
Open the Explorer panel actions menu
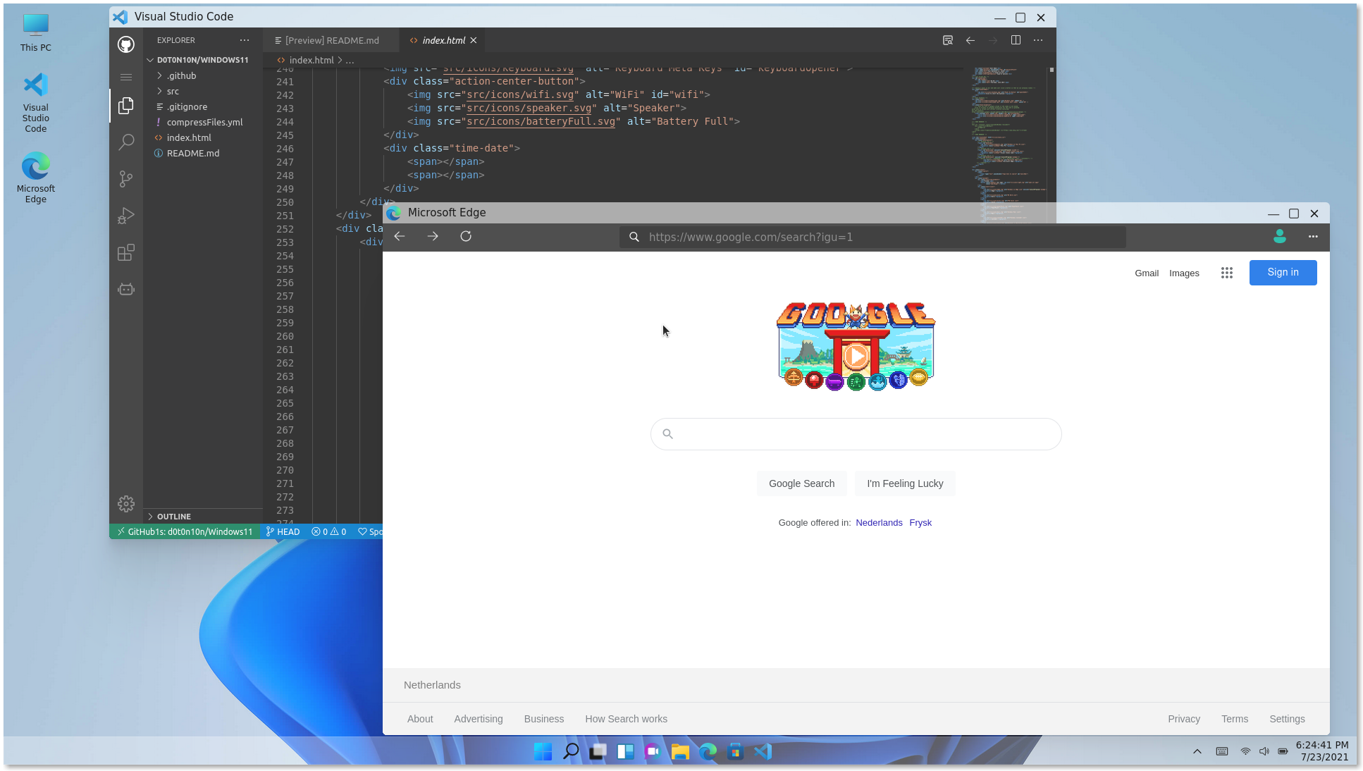244,40
